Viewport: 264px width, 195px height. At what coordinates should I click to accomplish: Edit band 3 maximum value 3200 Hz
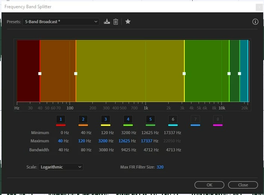[x=103, y=141]
